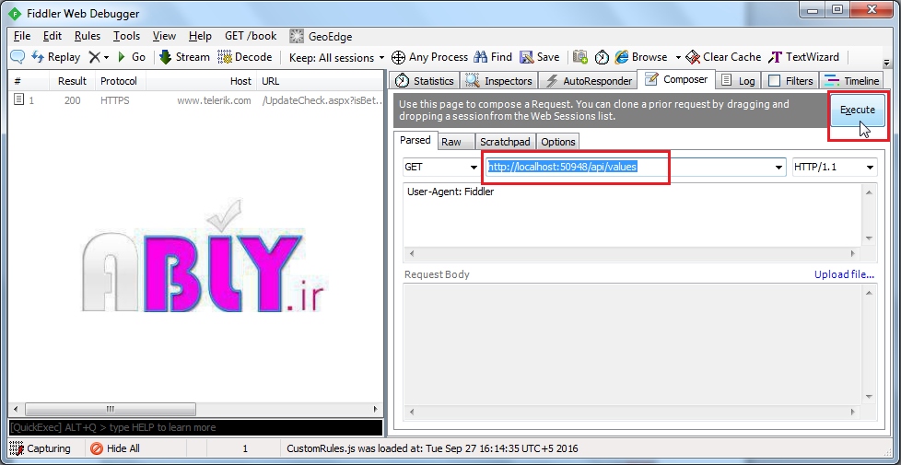Select the Options sub-tab

coord(558,142)
